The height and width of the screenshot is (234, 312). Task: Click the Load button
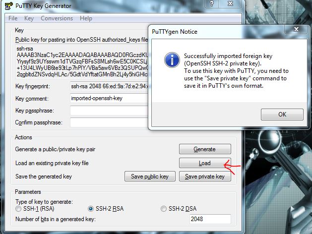[205, 163]
